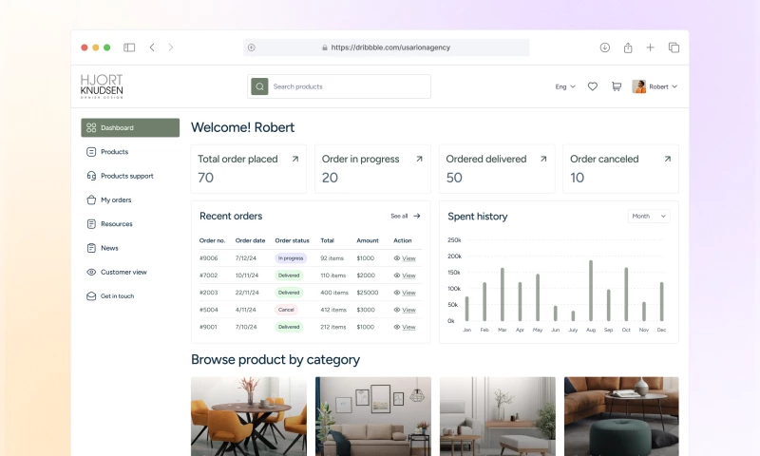Open the brown sofa green pouf thumbnail
Viewport: 760px width, 456px height.
click(621, 416)
